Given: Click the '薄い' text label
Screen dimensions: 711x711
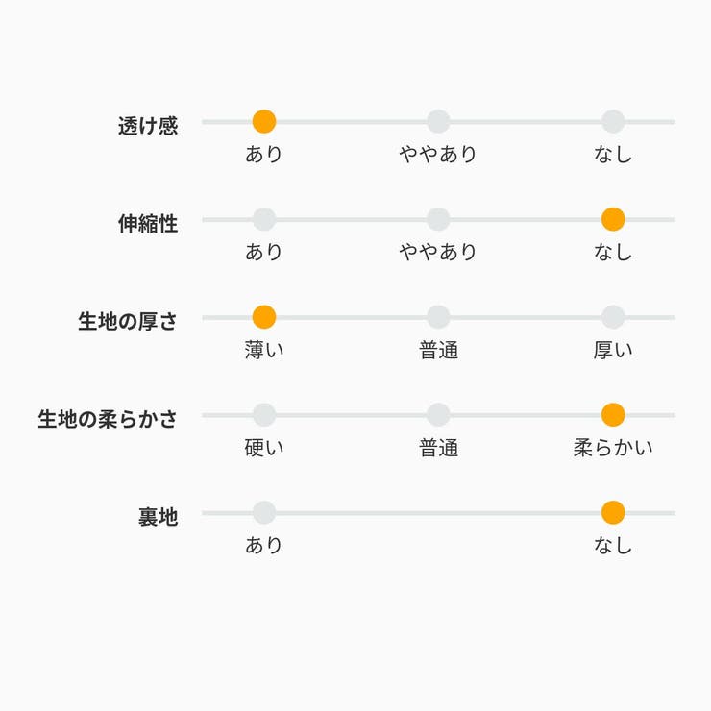Looking at the screenshot, I should tap(264, 350).
